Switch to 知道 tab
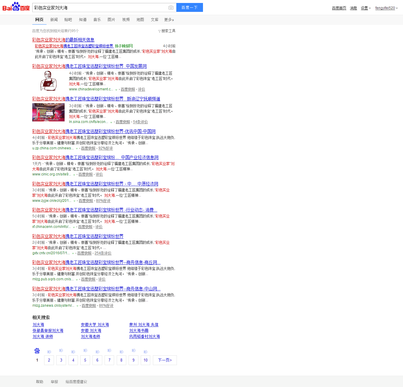403x387 pixels. [83, 20]
